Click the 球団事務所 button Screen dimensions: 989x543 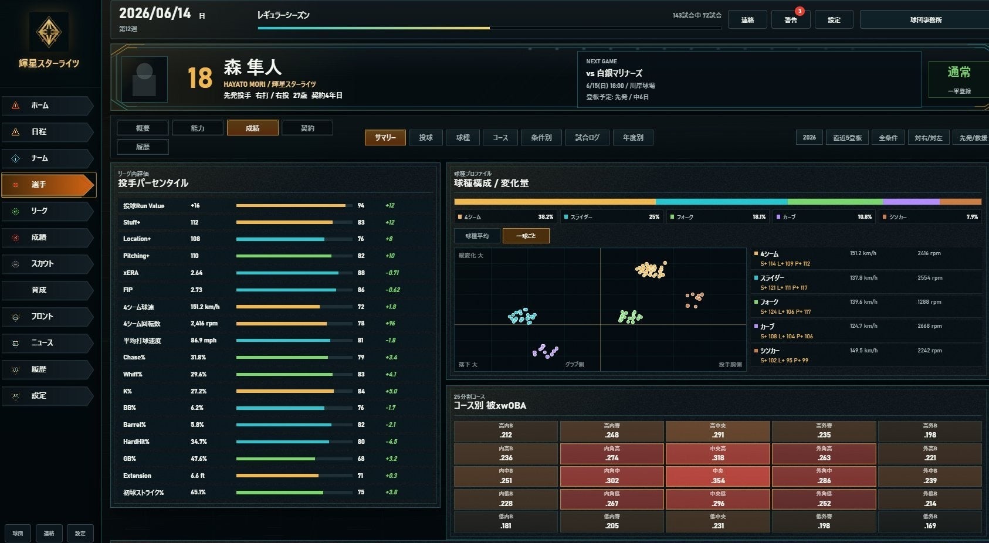coord(926,19)
